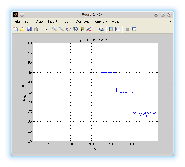The width and height of the screenshot is (185, 167).
Task: Insert a colorbar from the toolbar
Action: click(x=111, y=29)
